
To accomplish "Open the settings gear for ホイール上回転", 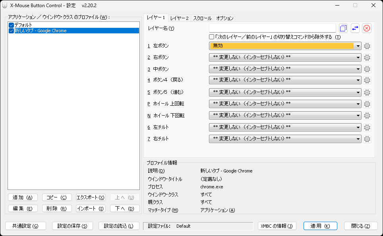I will (x=367, y=104).
